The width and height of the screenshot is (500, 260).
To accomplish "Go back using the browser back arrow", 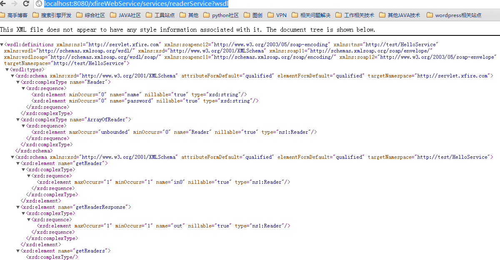I will (3, 4).
